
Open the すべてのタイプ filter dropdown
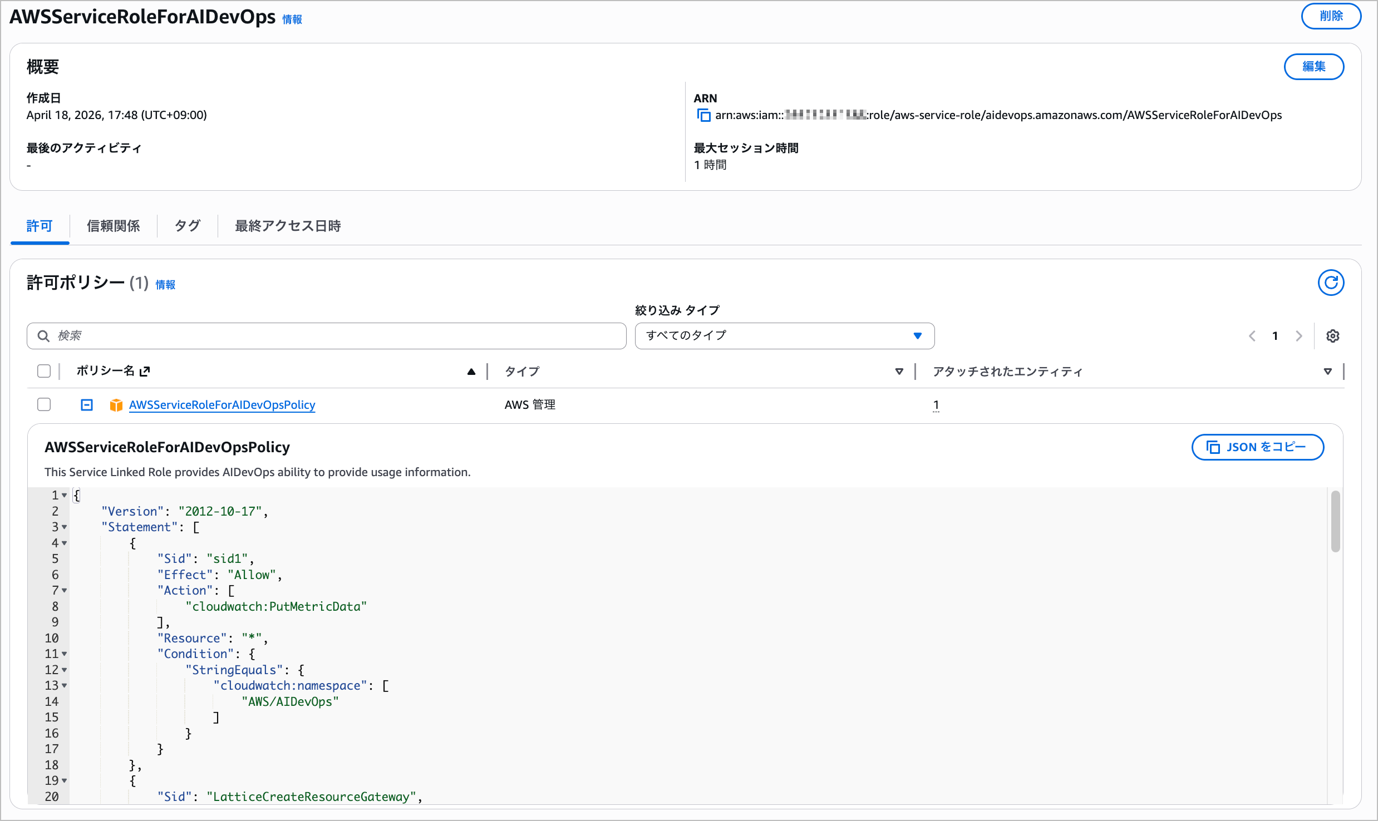pos(784,336)
